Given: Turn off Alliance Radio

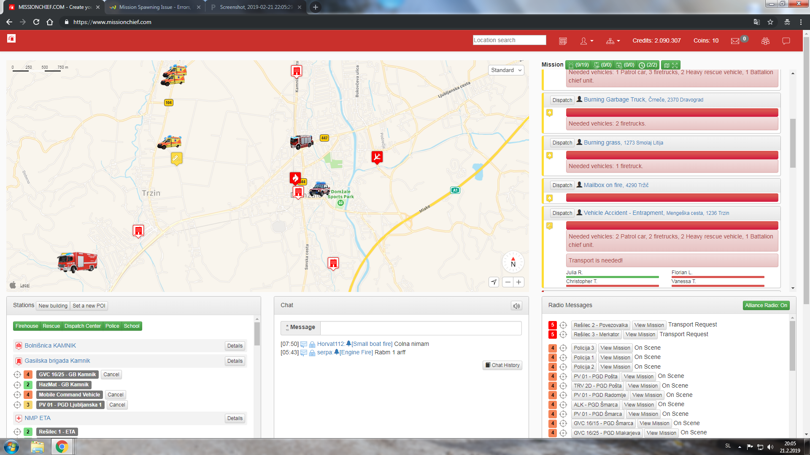Looking at the screenshot, I should [x=766, y=305].
